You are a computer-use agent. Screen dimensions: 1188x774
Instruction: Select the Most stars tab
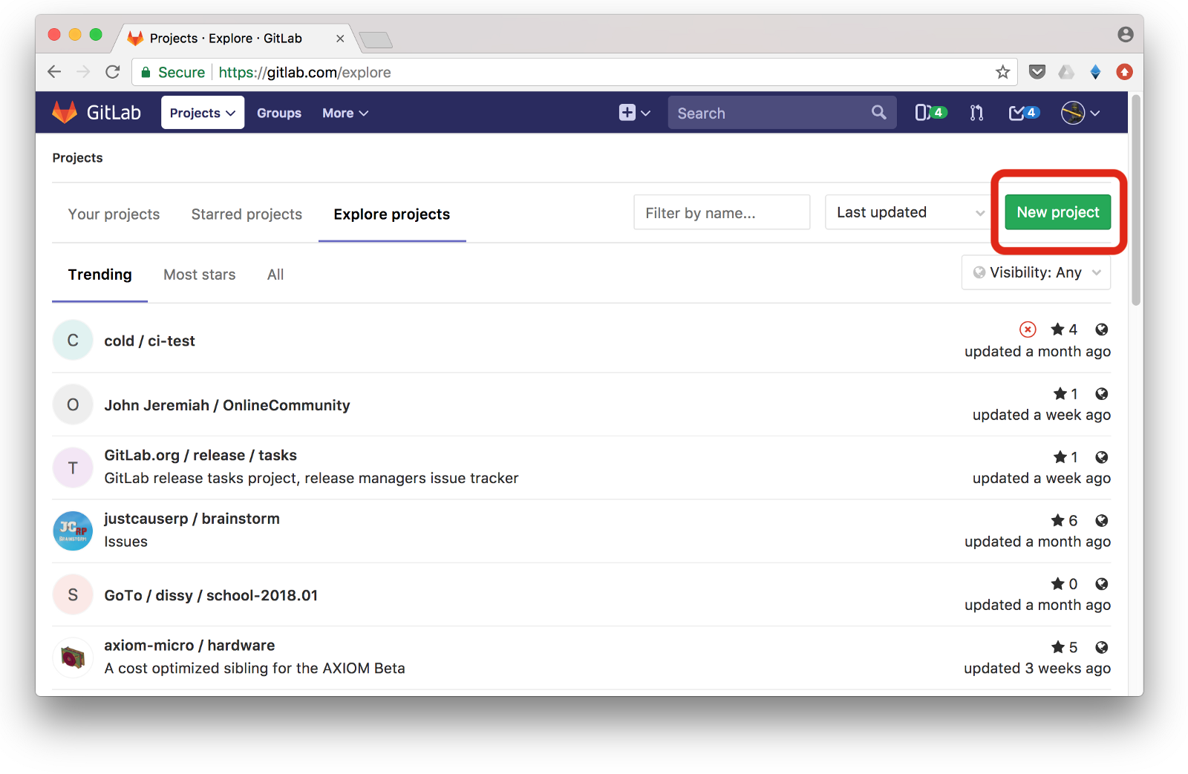tap(199, 275)
